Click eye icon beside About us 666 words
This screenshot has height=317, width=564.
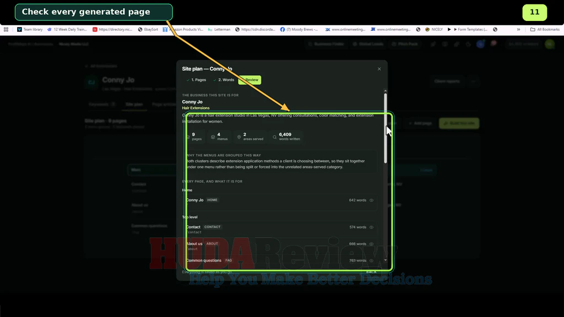pos(372,244)
